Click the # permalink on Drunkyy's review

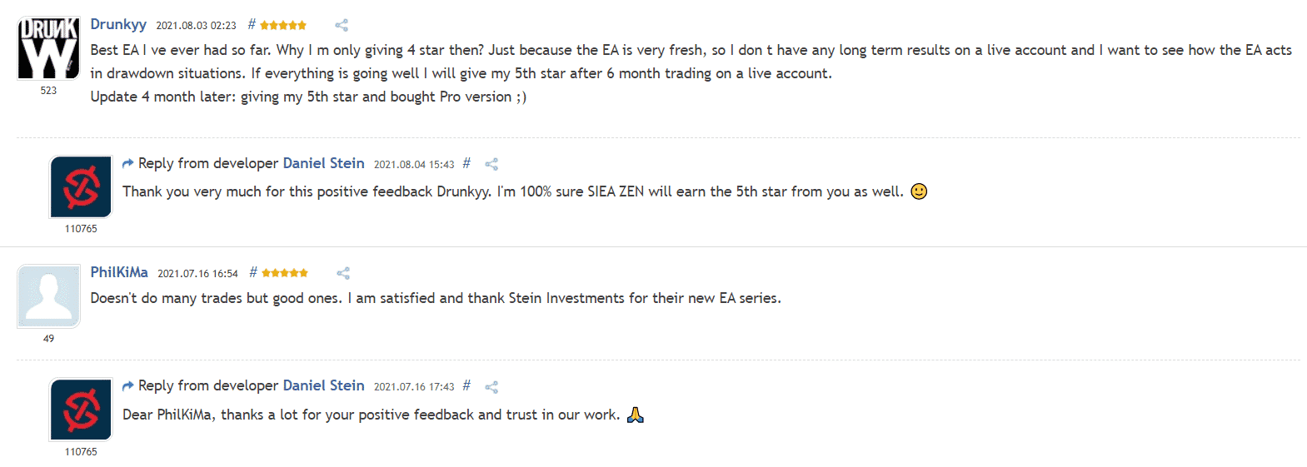coord(252,24)
